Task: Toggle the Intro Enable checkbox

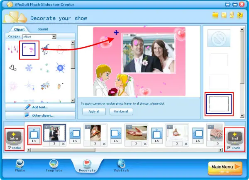Action: [10, 148]
